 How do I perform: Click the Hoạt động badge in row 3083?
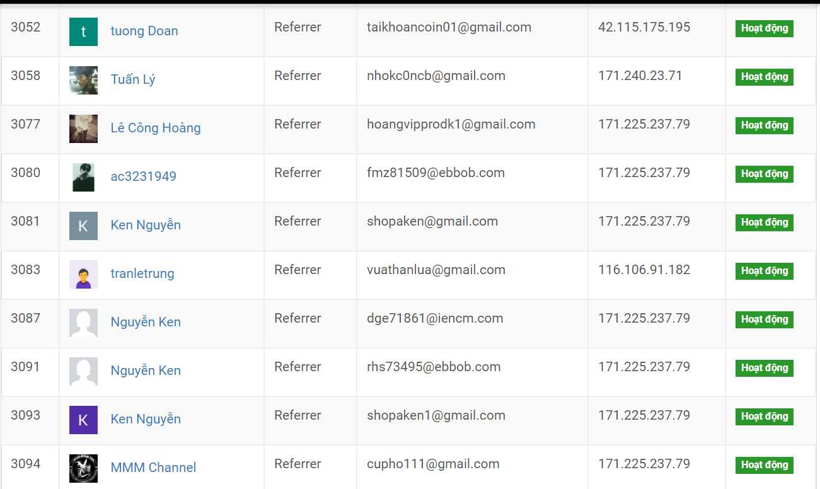pos(764,271)
